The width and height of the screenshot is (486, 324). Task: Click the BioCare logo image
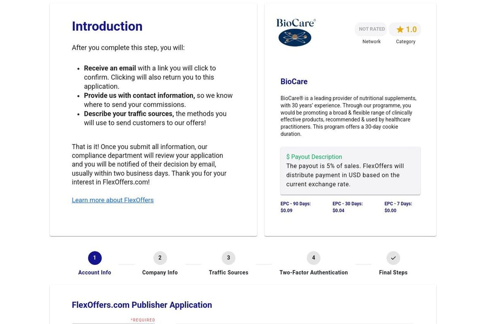coord(296,32)
